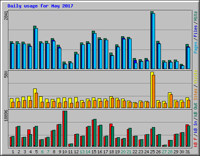Image resolution: width=200 pixels, height=156 pixels.
Task: Click the 'Sites' legend word
Action: (195, 94)
